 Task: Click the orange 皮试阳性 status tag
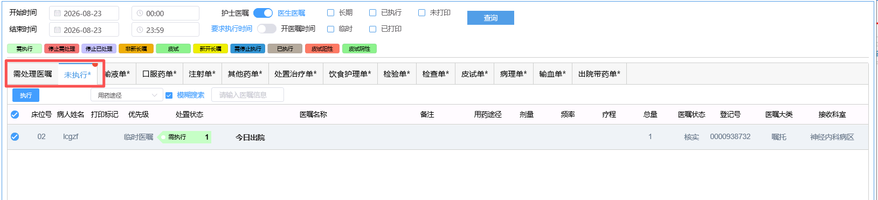click(322, 49)
